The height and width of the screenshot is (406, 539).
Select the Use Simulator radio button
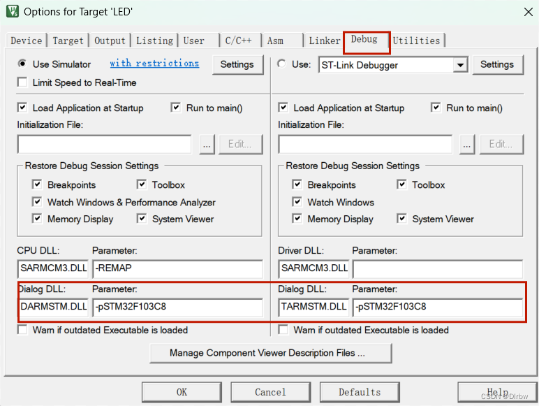pos(22,64)
